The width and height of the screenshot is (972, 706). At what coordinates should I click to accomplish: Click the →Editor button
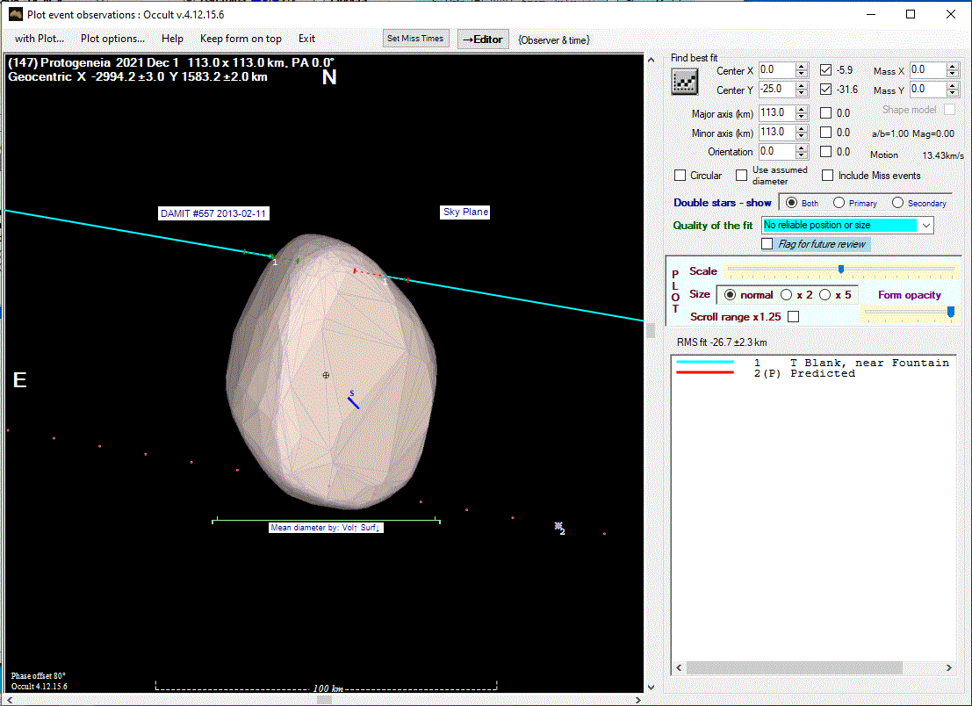click(483, 39)
